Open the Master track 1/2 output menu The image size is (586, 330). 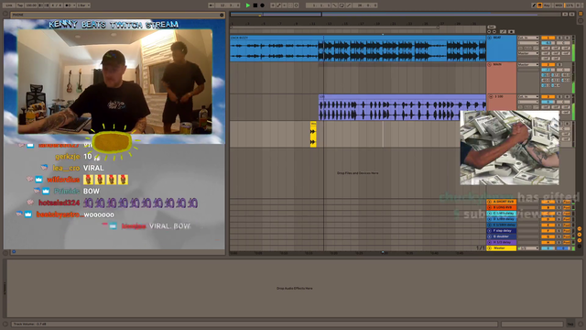528,248
